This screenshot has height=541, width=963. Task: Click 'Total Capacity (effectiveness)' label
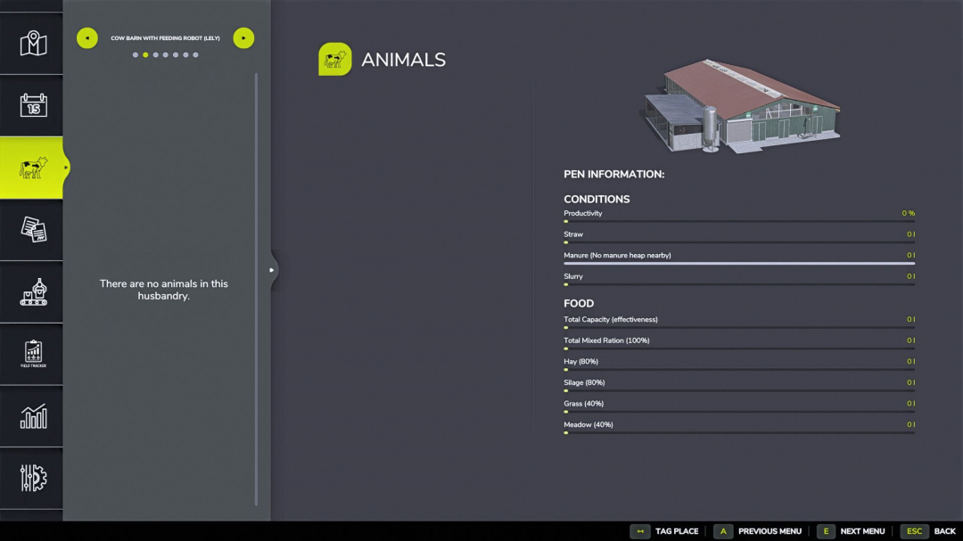[x=611, y=319]
